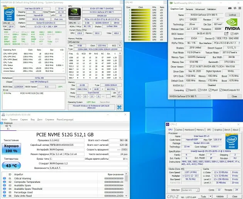Click blue status icon for Percentage Used row
The height and width of the screenshot is (199, 243).
[5, 192]
